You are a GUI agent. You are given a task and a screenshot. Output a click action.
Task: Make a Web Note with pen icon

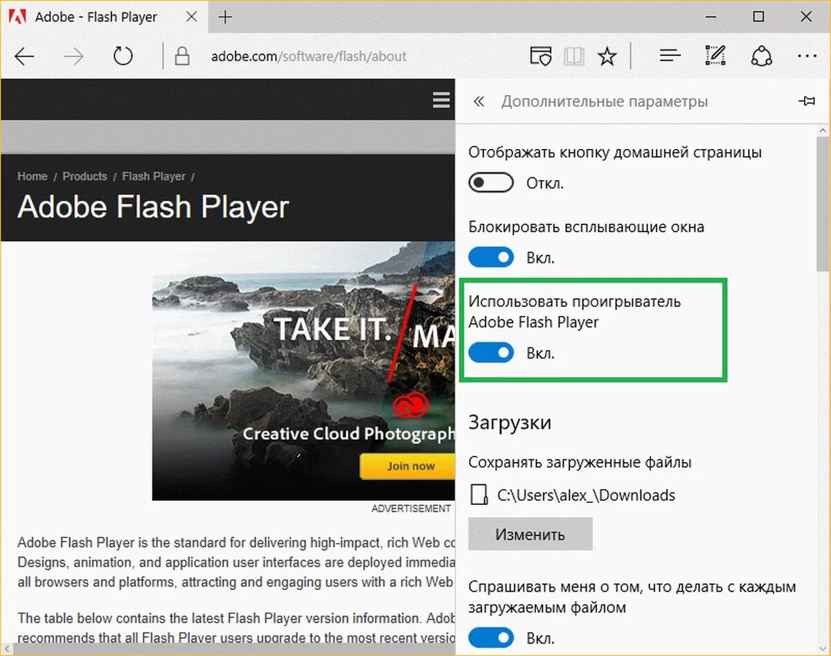tap(715, 55)
